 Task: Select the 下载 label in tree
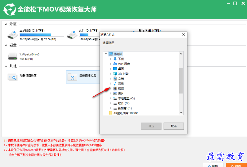121,59
